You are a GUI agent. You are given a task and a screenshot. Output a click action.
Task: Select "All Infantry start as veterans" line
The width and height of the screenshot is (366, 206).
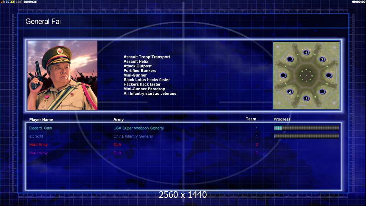tap(150, 93)
